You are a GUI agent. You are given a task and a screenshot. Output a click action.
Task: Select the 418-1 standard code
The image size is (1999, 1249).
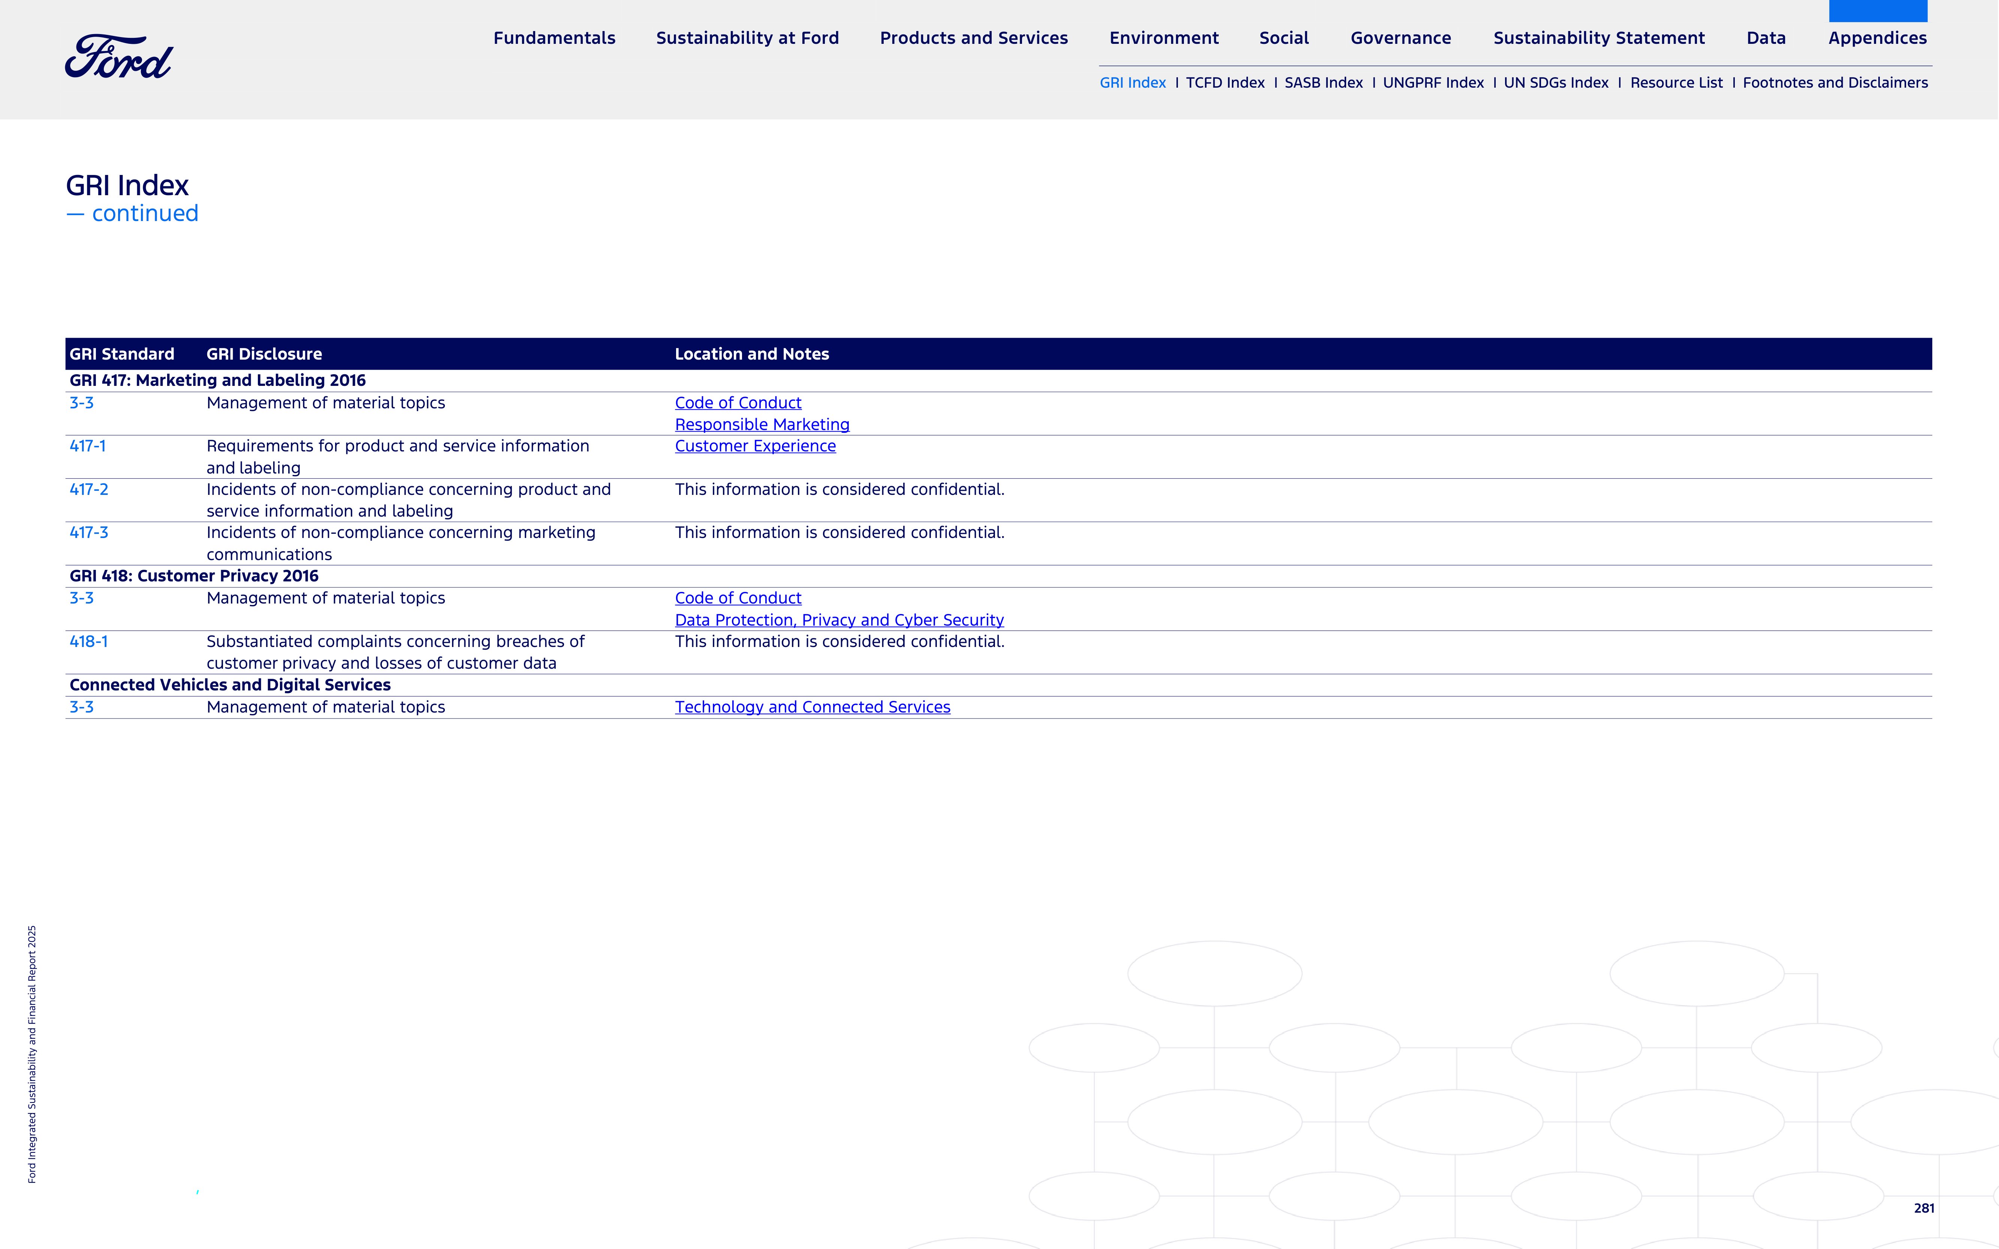(x=88, y=642)
